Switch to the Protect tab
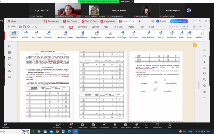Screen dimensions: 214x134 click(131, 27)
